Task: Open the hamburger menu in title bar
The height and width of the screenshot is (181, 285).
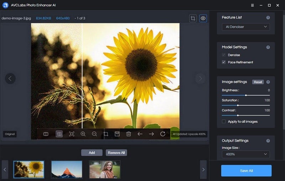Action: pos(252,5)
